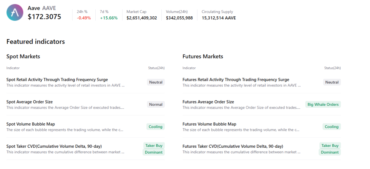
Task: Click the Big Whale Orders badge
Action: 323,104
